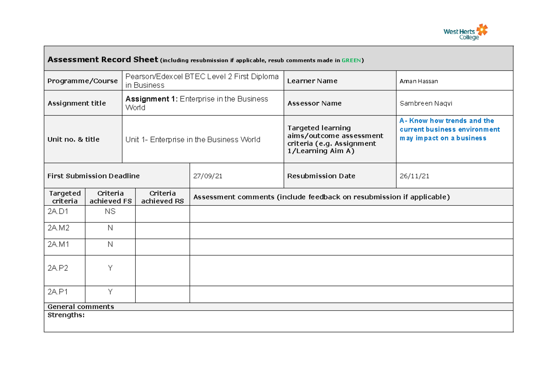Select learner name Aman Hassan
The height and width of the screenshot is (378, 534).
pyautogui.click(x=418, y=81)
